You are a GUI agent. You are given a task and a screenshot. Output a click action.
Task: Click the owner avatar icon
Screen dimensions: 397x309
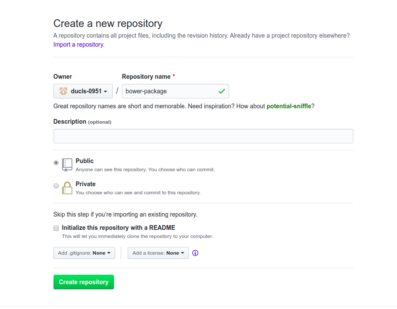(x=63, y=91)
